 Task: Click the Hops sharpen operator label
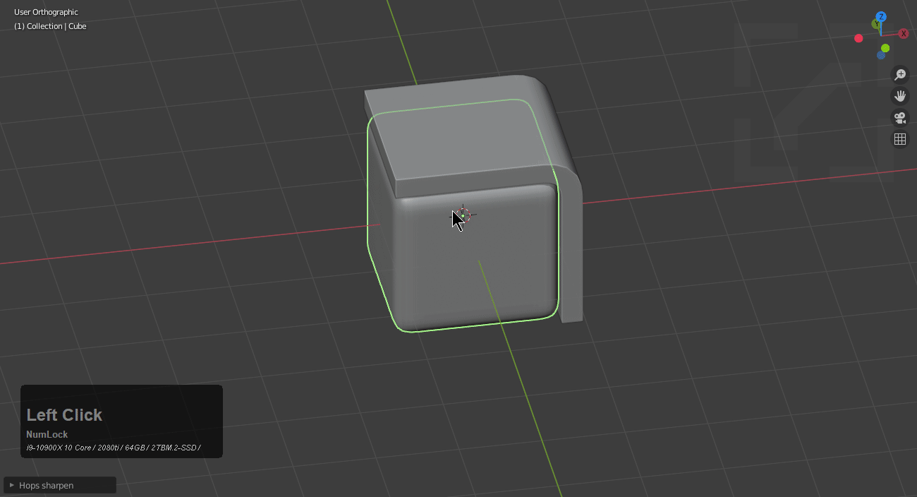47,485
